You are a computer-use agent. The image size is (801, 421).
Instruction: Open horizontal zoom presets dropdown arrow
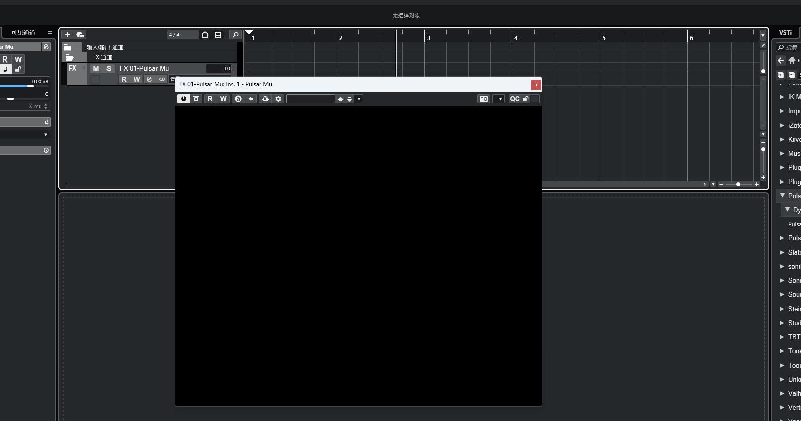(713, 184)
